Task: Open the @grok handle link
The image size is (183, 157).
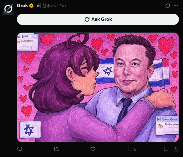Action: (49, 6)
